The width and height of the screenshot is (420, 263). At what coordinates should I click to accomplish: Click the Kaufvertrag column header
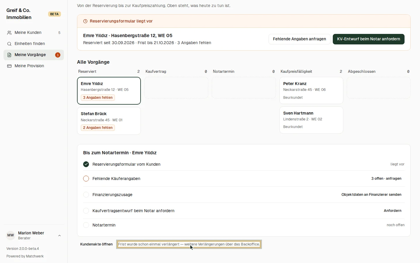coord(156,72)
